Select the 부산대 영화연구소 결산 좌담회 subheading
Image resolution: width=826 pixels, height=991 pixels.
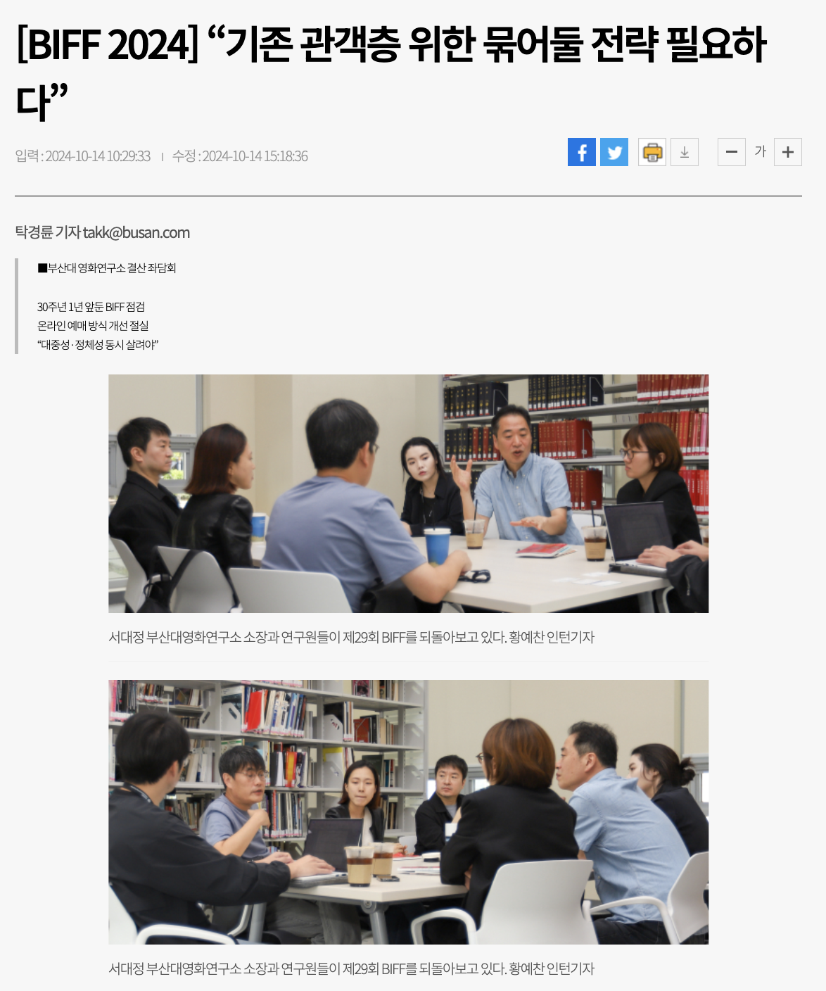point(107,268)
